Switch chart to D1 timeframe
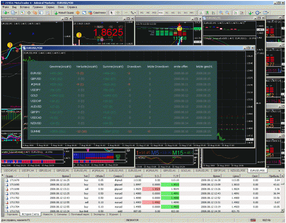This screenshot has width=286, height=223. [x=179, y=13]
